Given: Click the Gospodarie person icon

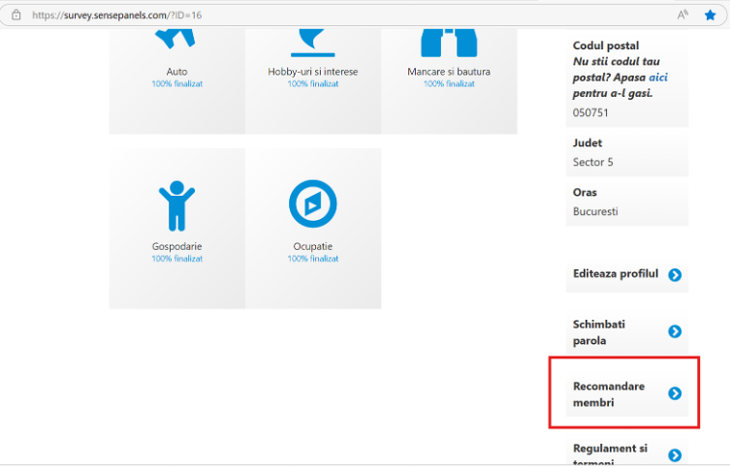Looking at the screenshot, I should pos(176,205).
